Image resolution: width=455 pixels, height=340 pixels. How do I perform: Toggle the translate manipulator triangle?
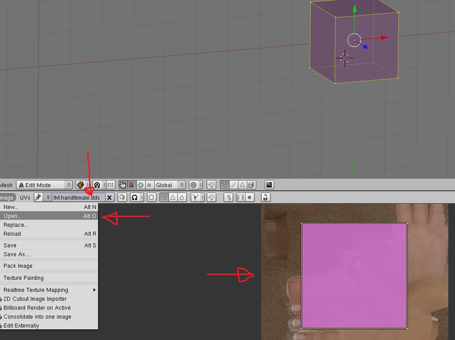click(131, 185)
